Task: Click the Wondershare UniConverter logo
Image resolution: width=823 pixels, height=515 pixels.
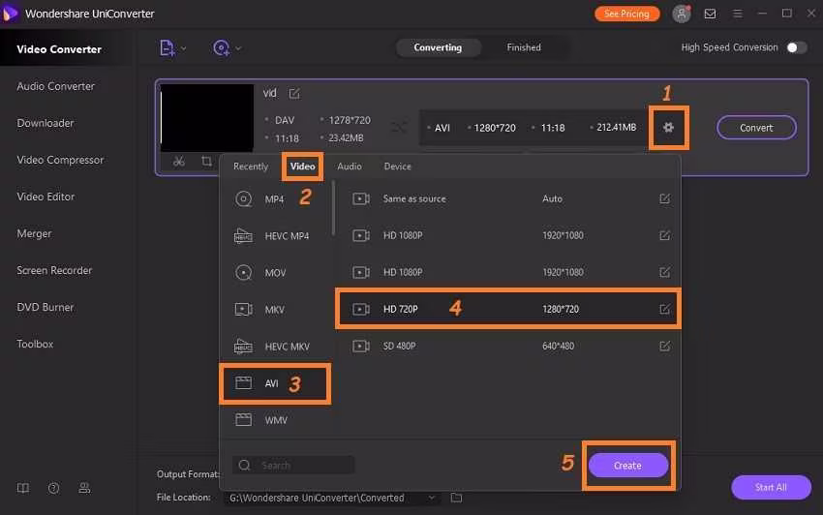Action: click(x=10, y=14)
